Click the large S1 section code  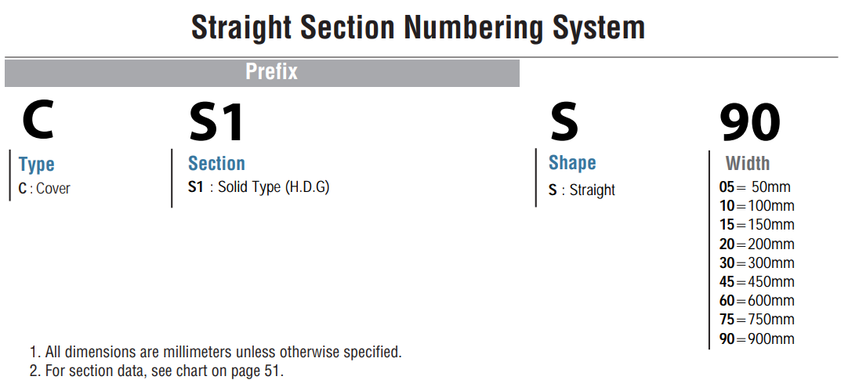(216, 123)
